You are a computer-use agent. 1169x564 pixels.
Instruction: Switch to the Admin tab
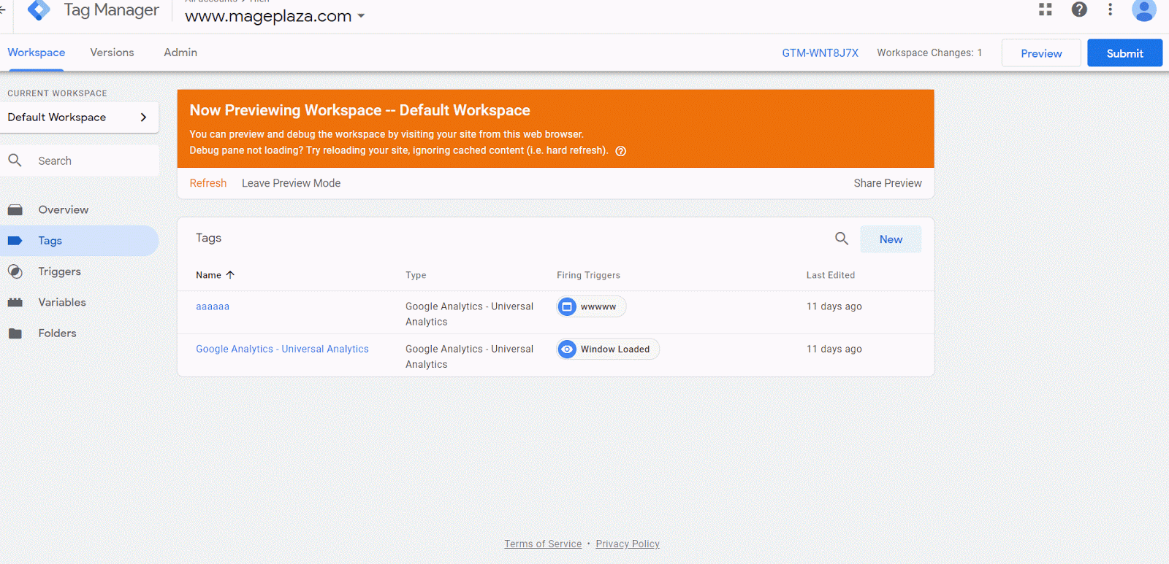click(x=180, y=53)
